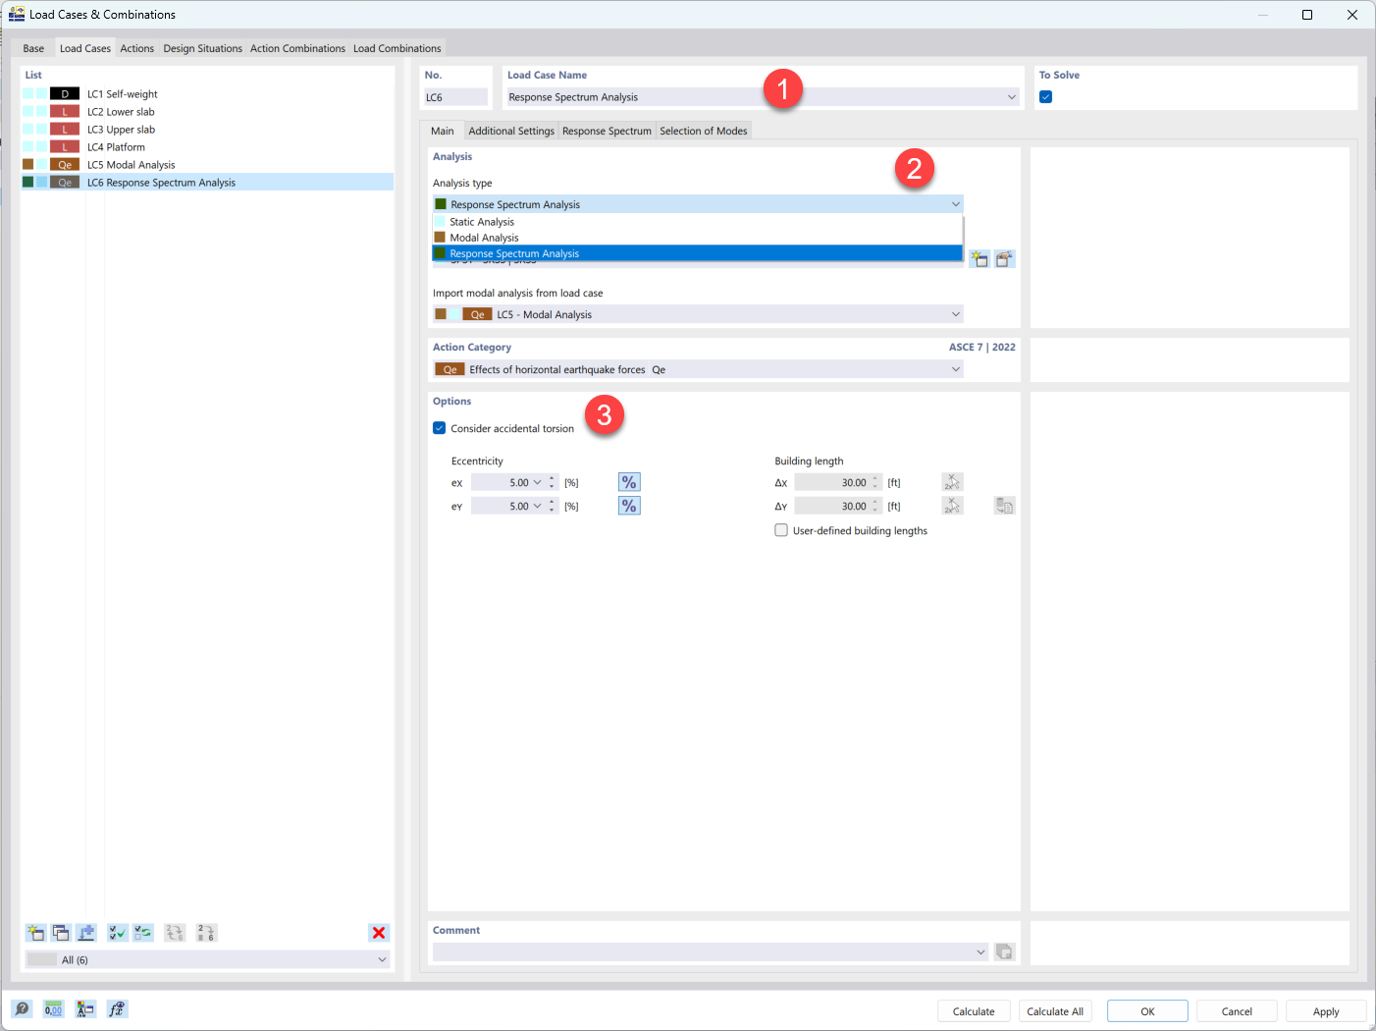Viewport: 1376px width, 1031px height.
Task: Expand the Action Category dropdown
Action: click(955, 368)
